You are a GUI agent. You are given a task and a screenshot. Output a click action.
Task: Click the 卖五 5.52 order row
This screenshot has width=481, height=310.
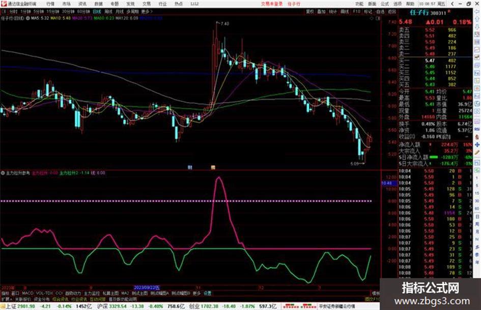pyautogui.click(x=435, y=30)
